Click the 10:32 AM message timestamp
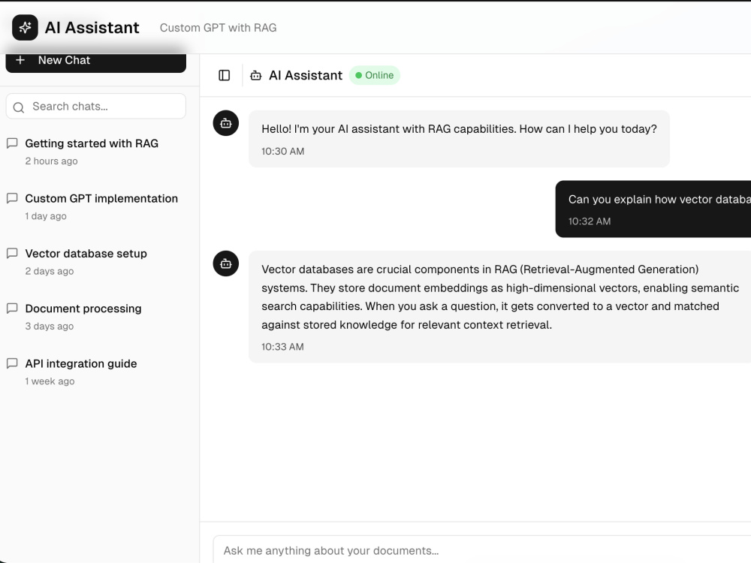The width and height of the screenshot is (751, 563). 590,221
